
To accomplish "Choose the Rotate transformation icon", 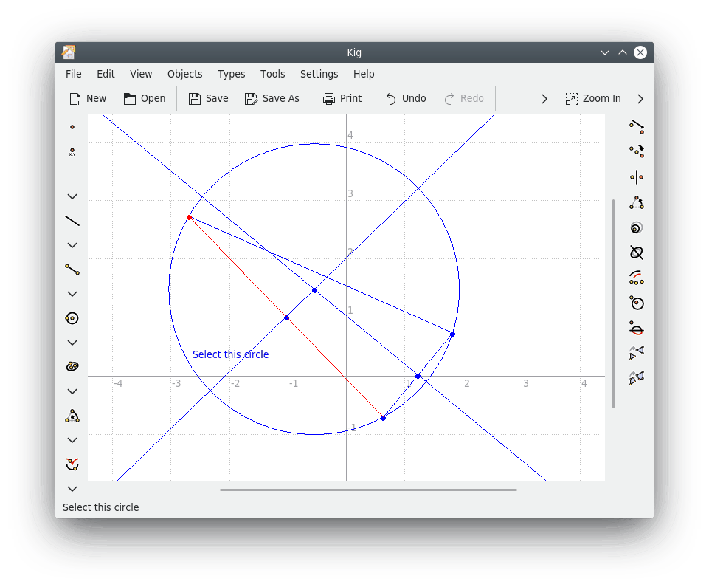I will click(x=637, y=202).
